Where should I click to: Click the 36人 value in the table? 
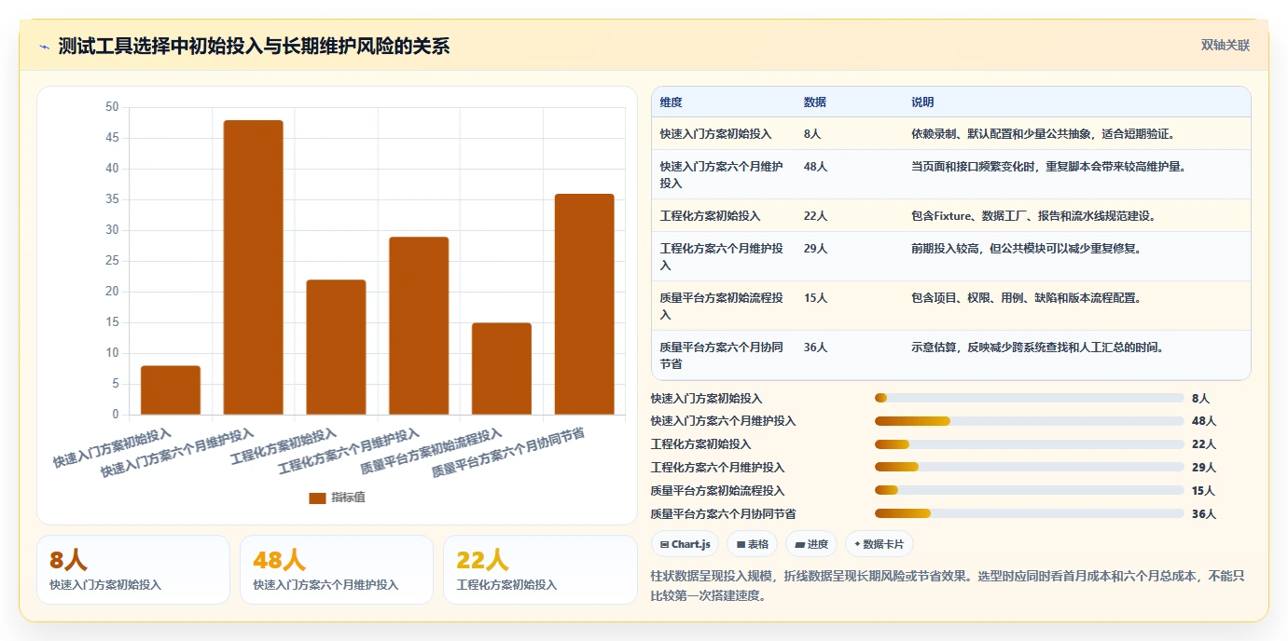pos(815,348)
